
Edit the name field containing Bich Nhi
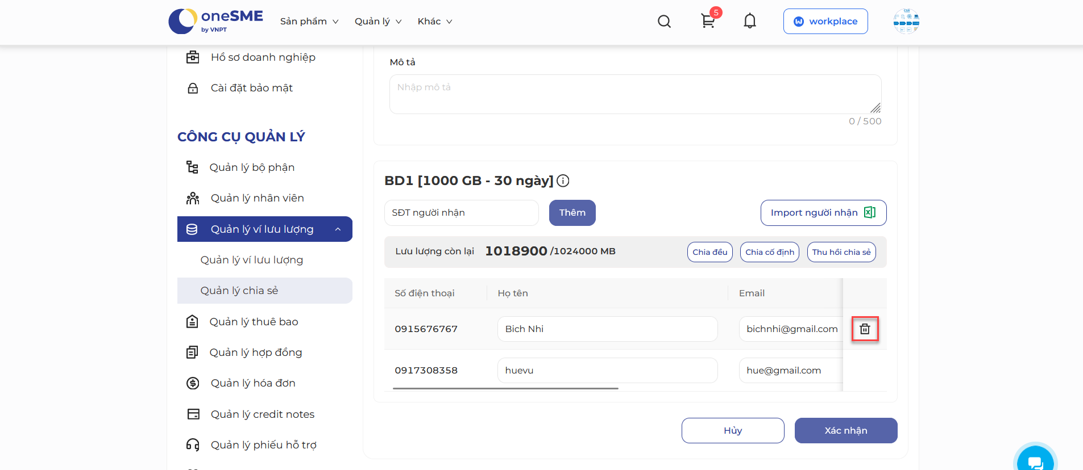(x=607, y=329)
